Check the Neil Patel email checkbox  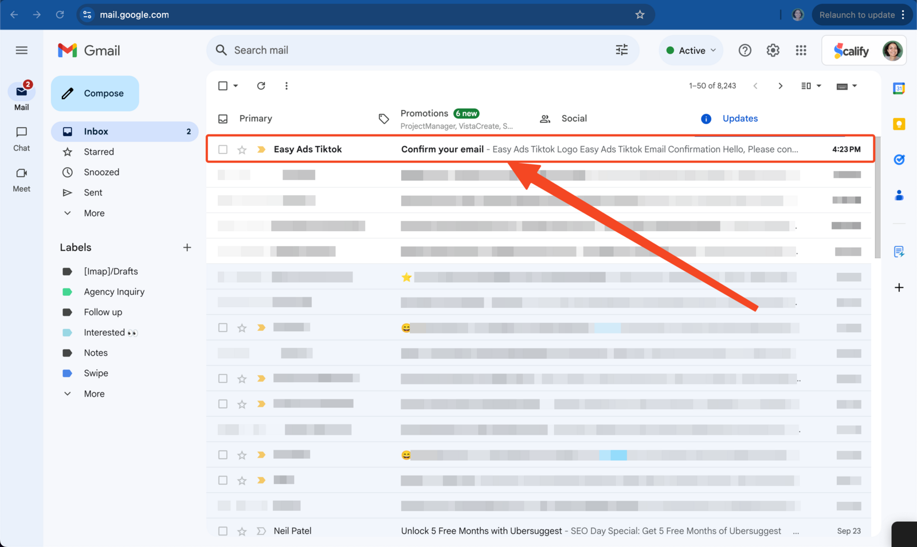[223, 531]
